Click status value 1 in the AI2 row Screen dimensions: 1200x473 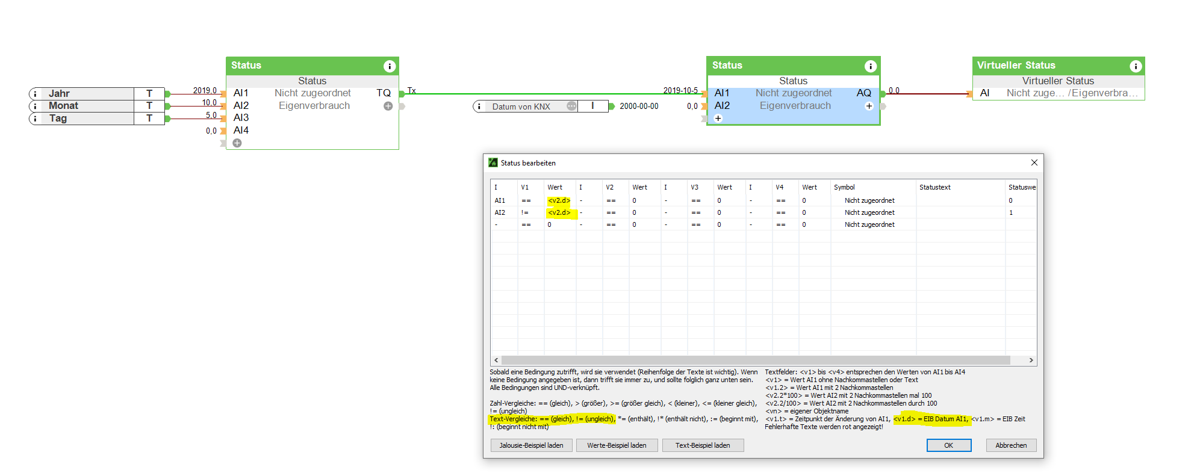coord(1011,212)
